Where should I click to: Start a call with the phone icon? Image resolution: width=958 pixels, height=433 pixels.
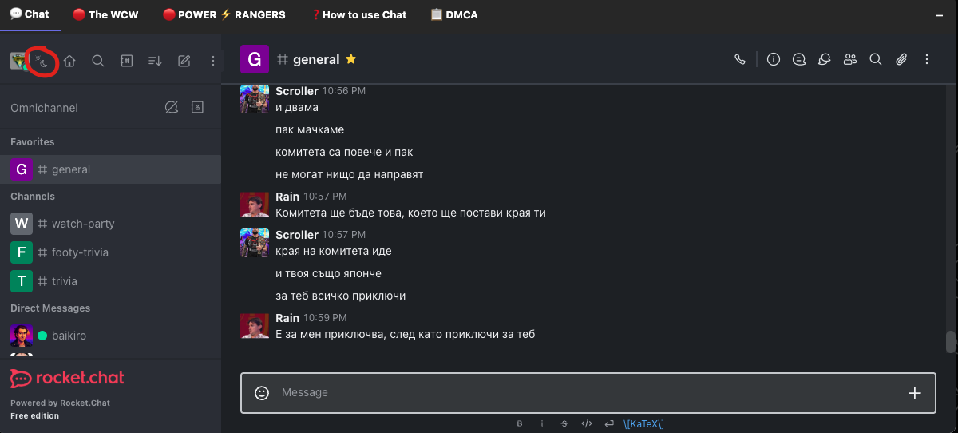click(x=740, y=59)
